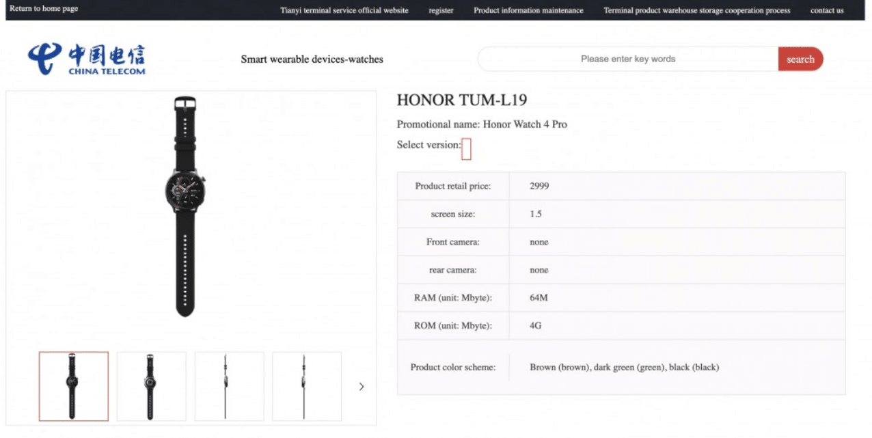
Task: Click the Front camera label cell
Action: [453, 242]
